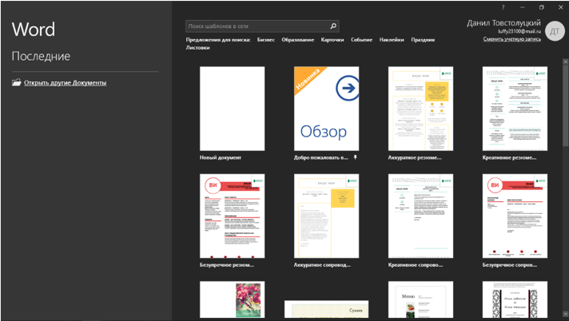The image size is (569, 321).
Task: Choose the Креативное резюме template thumbnail
Action: [515, 109]
